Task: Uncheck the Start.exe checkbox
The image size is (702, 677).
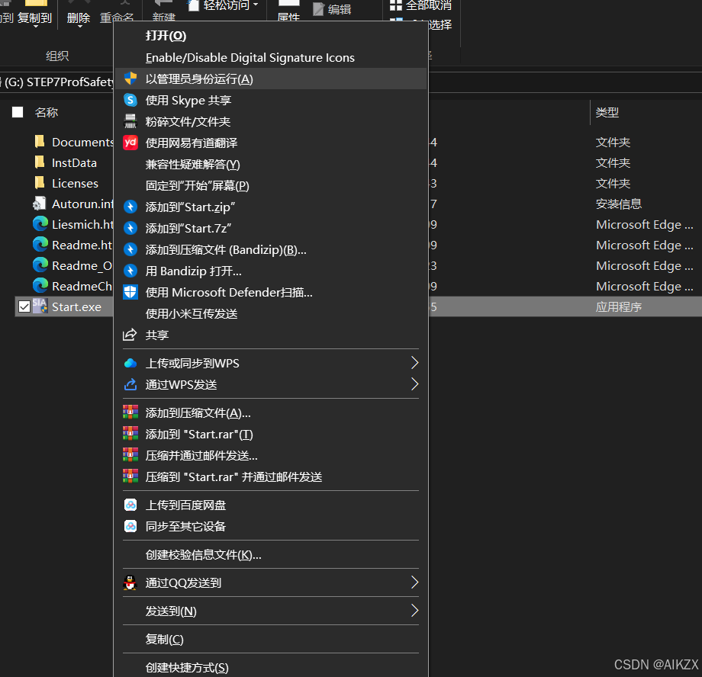Action: [24, 307]
